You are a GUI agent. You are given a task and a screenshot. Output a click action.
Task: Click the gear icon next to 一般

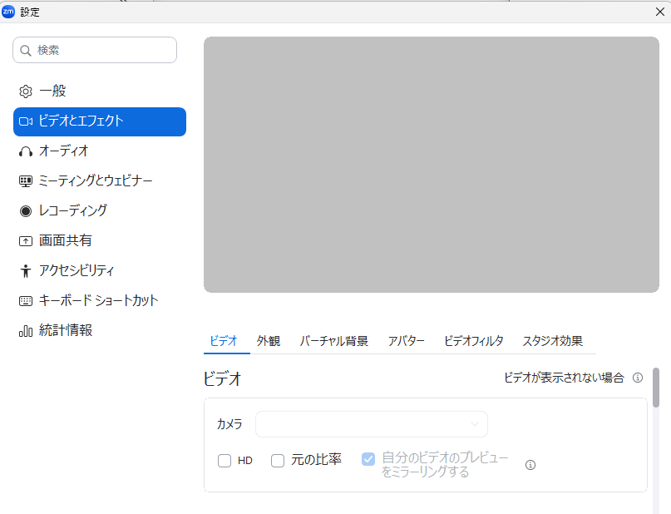(26, 91)
